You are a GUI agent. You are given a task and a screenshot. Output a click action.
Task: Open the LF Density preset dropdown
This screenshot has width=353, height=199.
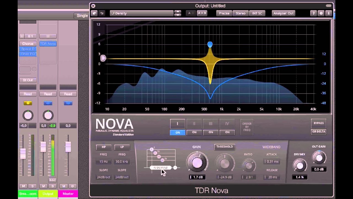(142, 13)
